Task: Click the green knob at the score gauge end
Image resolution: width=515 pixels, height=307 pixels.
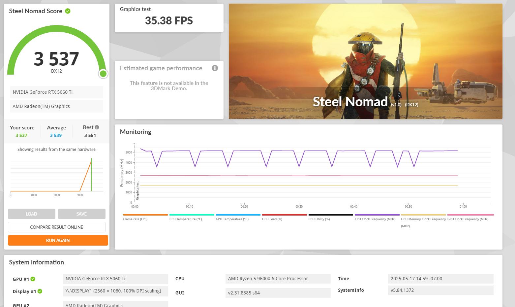Action: click(103, 74)
